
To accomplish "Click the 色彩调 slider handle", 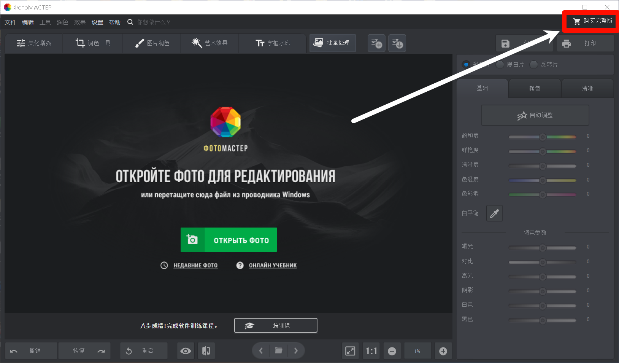I will (x=543, y=194).
